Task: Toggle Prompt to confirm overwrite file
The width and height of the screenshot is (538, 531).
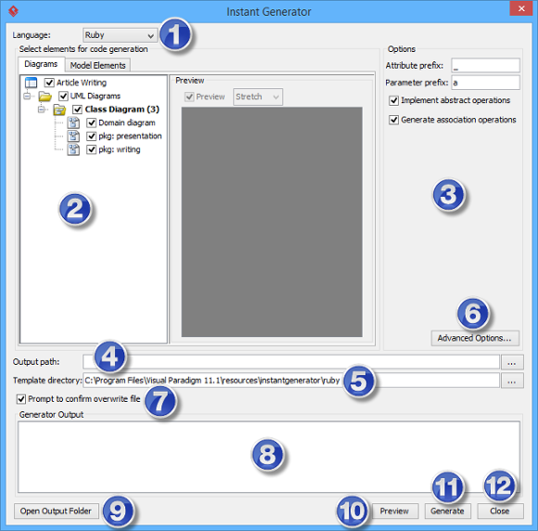Action: pos(21,399)
